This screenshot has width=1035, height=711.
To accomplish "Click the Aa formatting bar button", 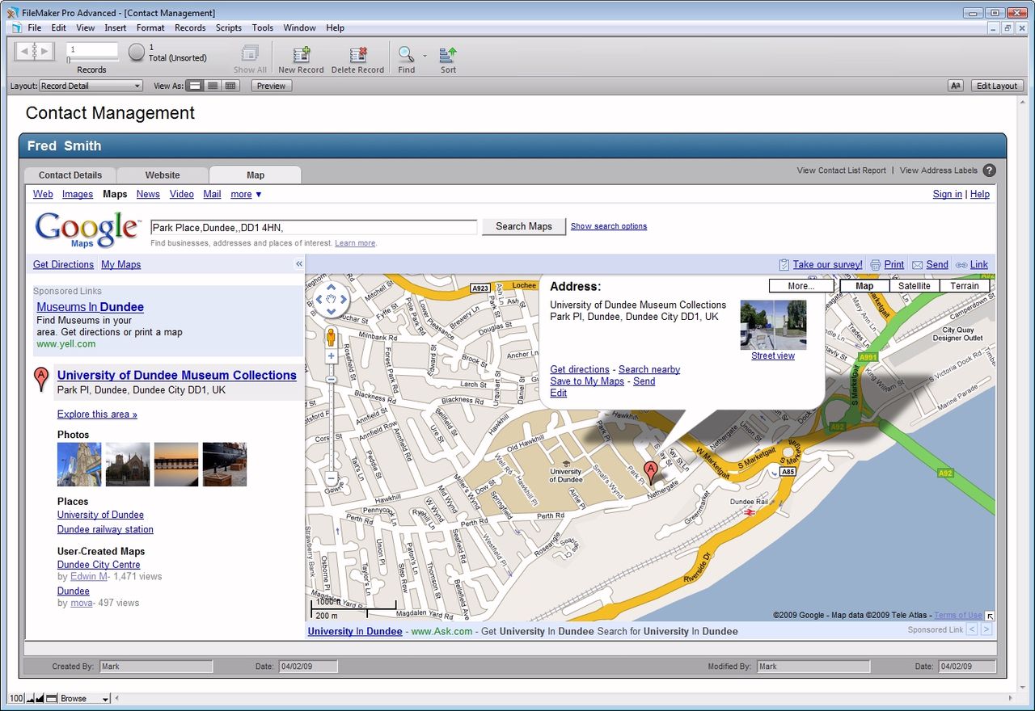I will point(955,86).
